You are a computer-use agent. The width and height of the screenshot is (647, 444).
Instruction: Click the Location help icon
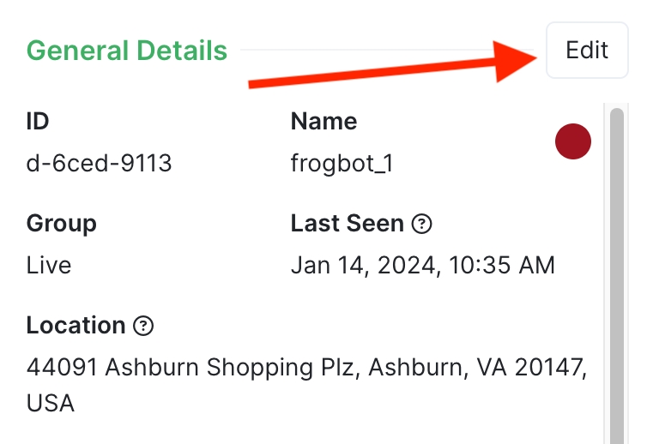point(143,326)
